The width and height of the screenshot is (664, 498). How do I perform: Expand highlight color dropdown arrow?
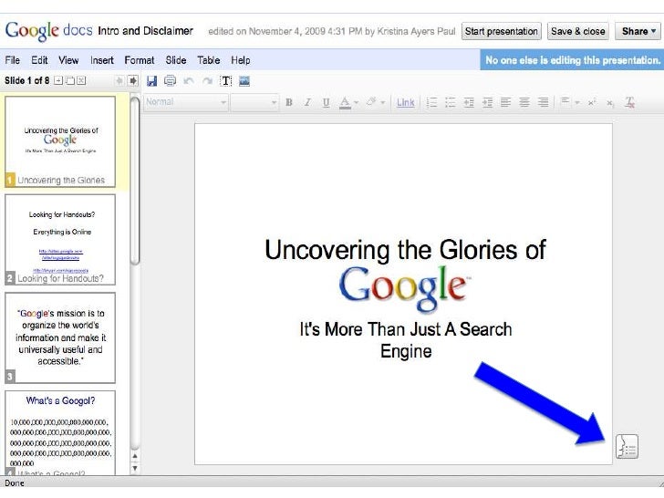[383, 102]
